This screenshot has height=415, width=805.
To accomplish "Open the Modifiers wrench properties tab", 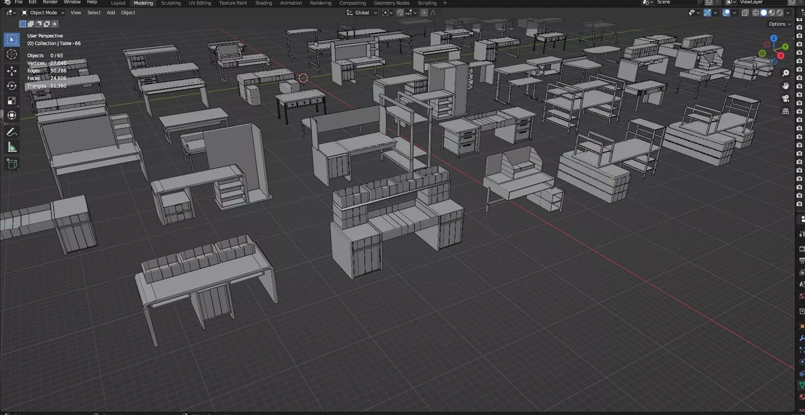I will (802, 338).
